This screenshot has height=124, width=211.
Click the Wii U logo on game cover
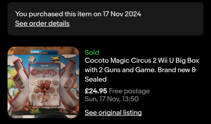(x=45, y=66)
